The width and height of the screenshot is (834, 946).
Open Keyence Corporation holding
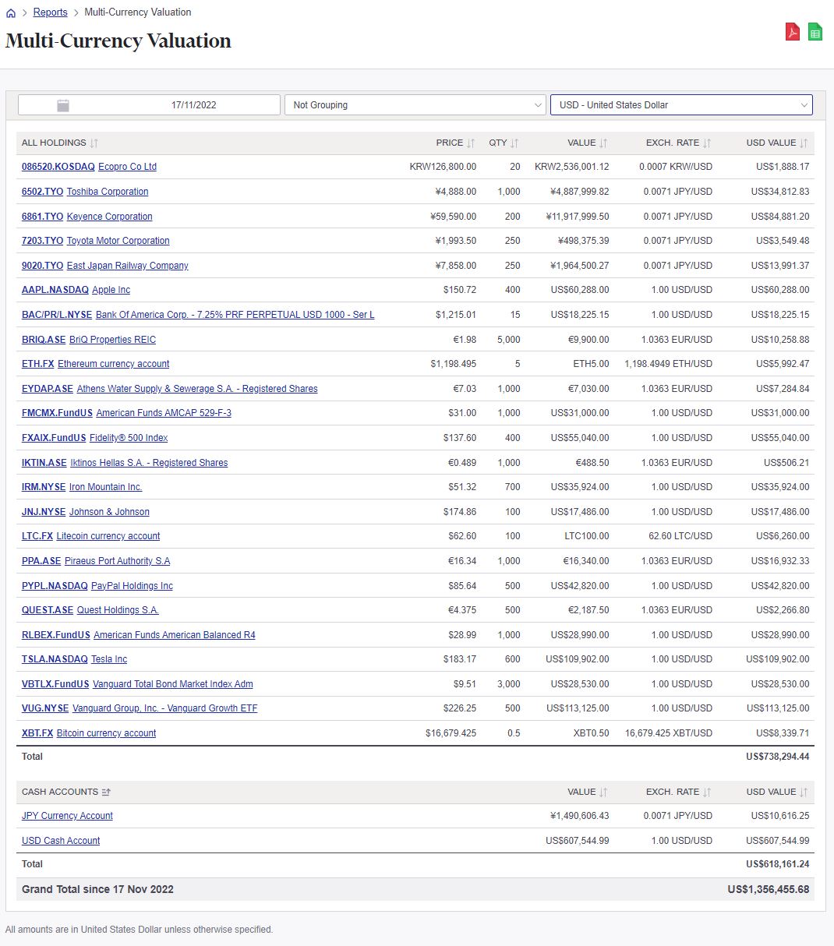(x=110, y=217)
